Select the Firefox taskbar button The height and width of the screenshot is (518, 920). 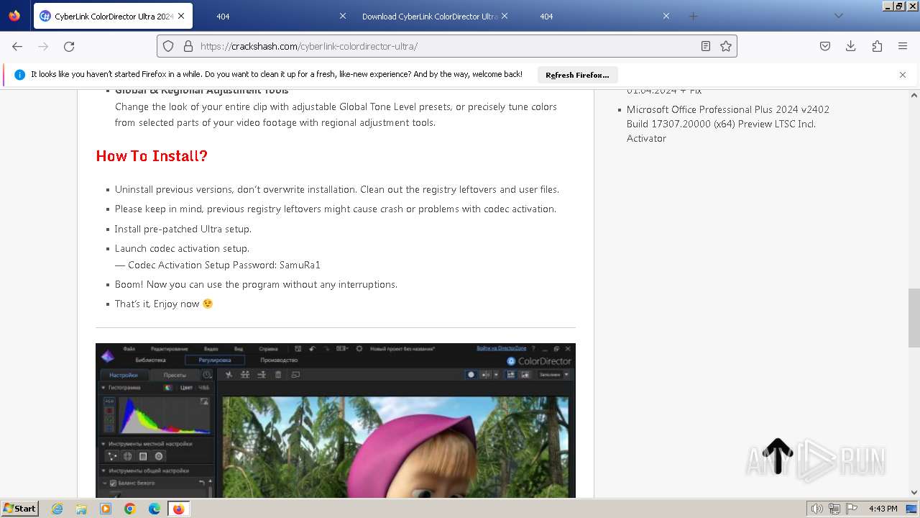[x=178, y=509]
